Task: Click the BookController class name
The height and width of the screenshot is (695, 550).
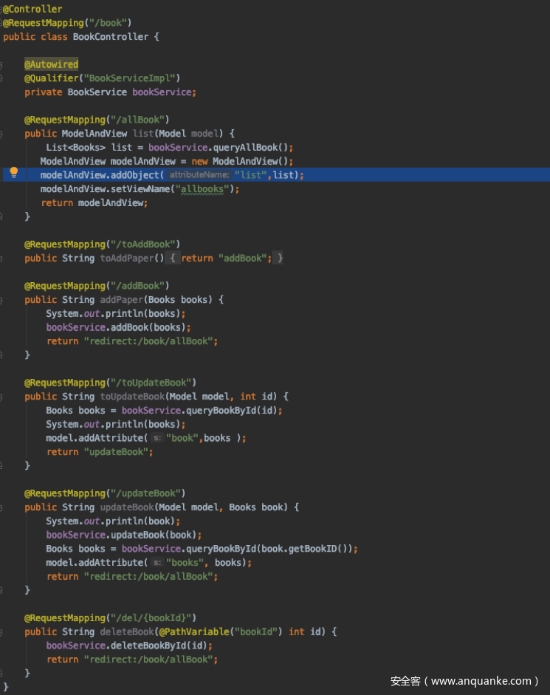Action: tap(111, 37)
